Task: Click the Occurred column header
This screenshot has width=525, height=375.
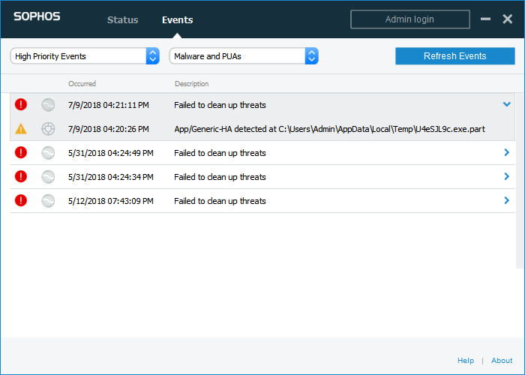Action: pos(82,84)
